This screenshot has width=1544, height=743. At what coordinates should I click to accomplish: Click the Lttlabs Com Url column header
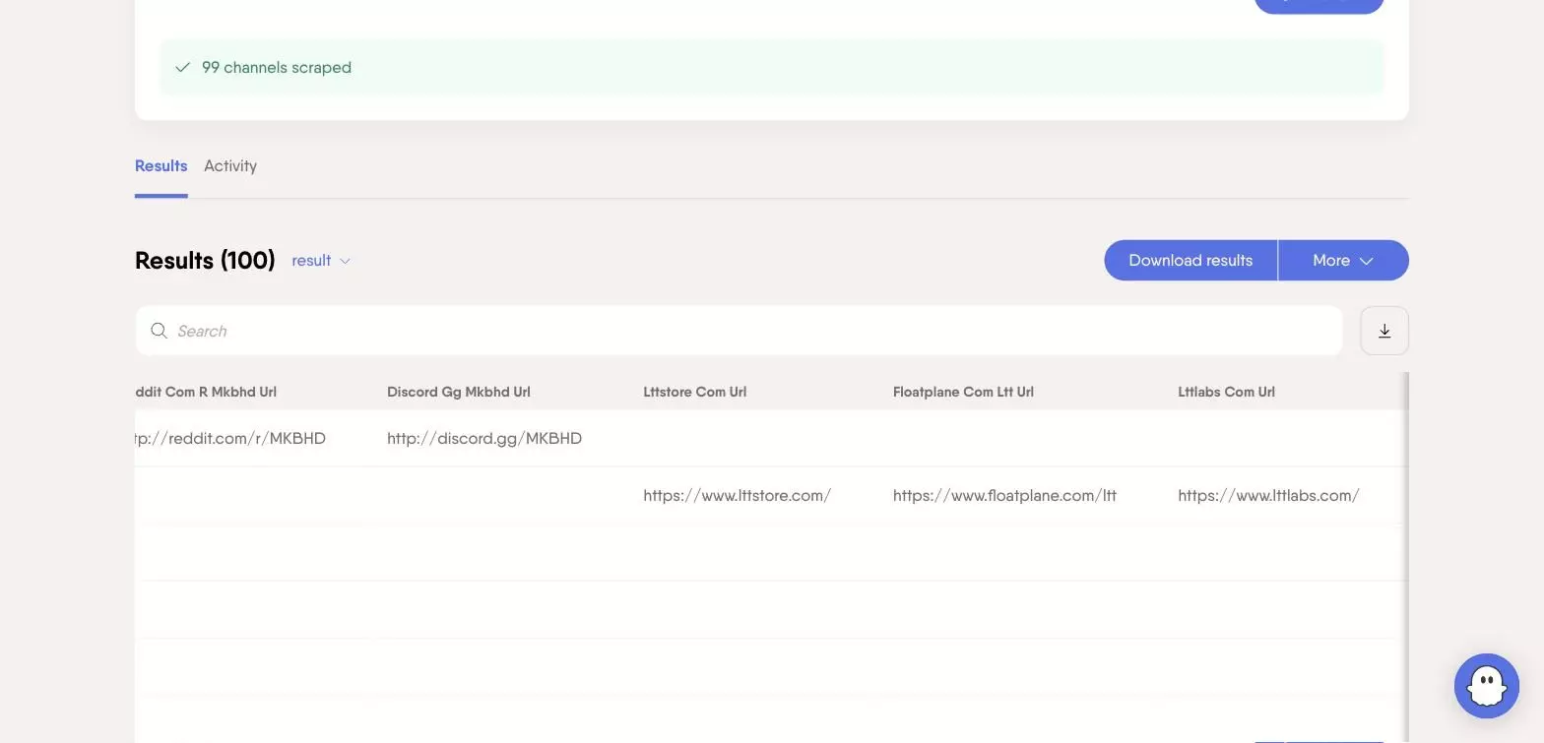[1226, 392]
